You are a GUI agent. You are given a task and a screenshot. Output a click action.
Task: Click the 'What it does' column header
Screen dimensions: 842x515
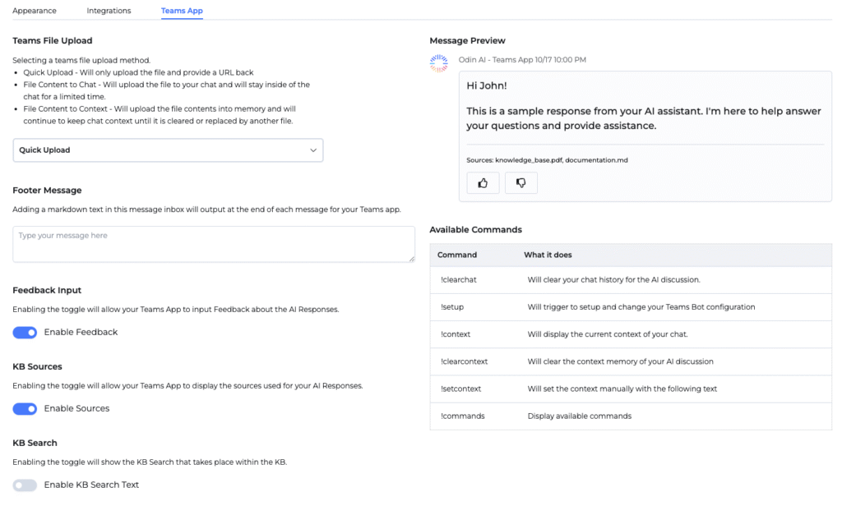(x=548, y=255)
